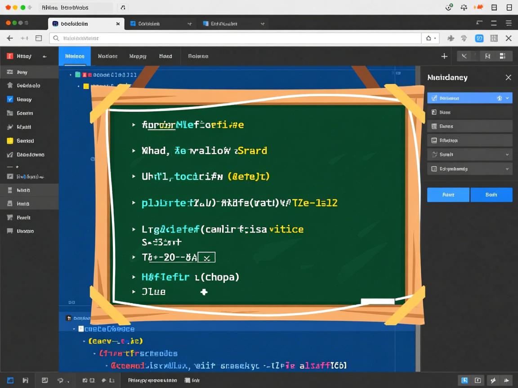Image resolution: width=518 pixels, height=388 pixels.
Task: Click the left blue button in the right panel
Action: pyautogui.click(x=448, y=195)
